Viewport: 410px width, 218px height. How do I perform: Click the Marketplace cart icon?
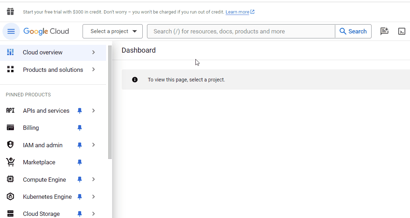click(10, 162)
